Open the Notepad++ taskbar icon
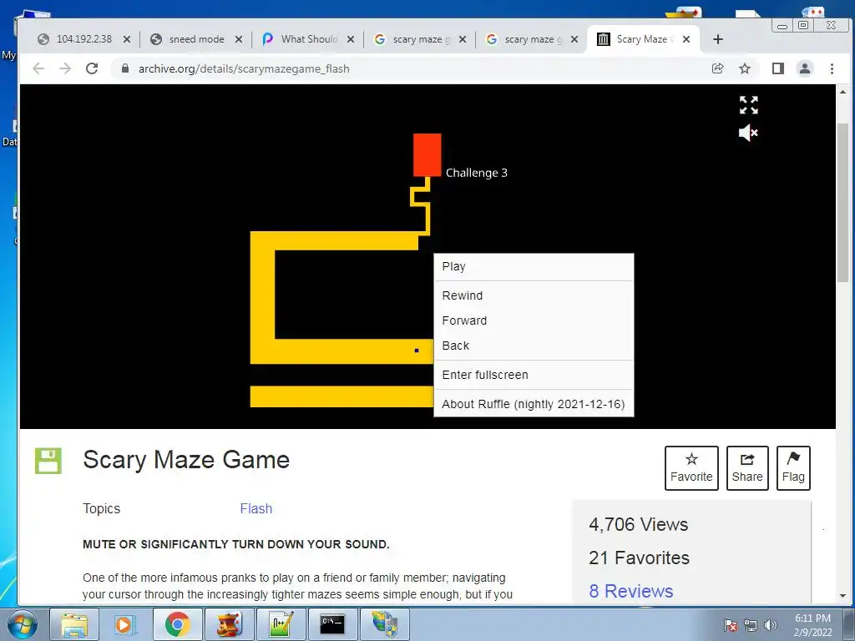Viewport: 855px width, 641px height. [x=281, y=624]
